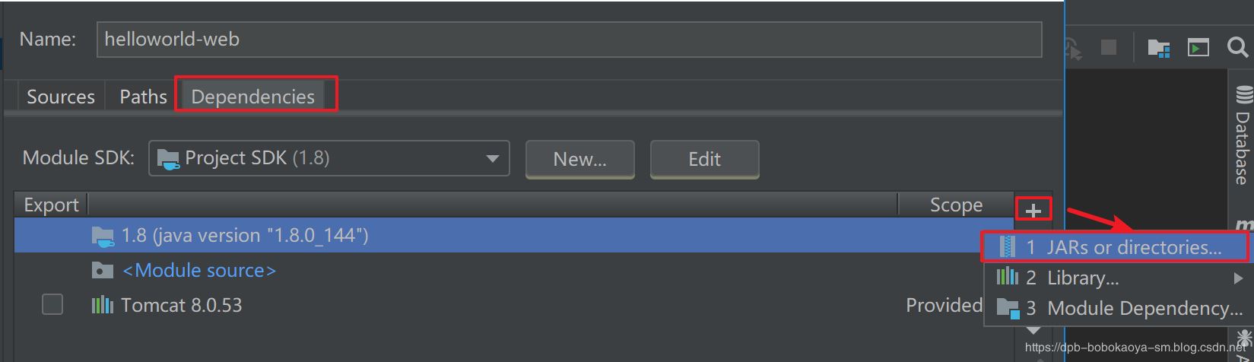
Task: Open the Project Structure toolbar icon
Action: (x=1158, y=48)
